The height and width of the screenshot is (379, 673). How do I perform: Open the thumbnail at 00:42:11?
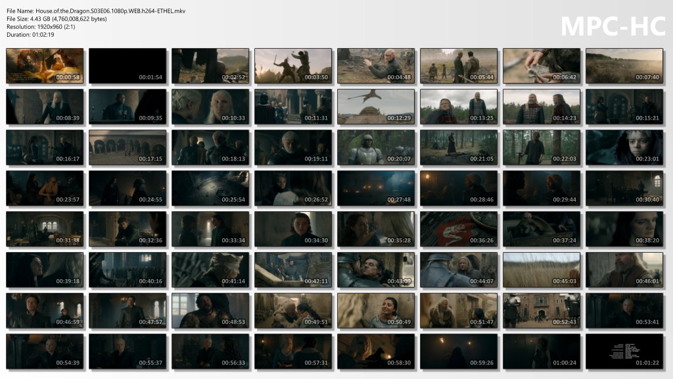[x=293, y=270]
